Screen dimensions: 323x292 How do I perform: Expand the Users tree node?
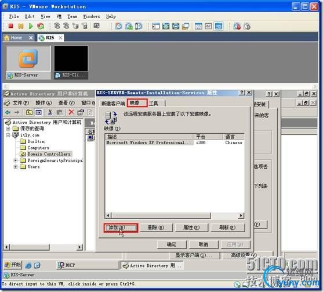pyautogui.click(x=16, y=166)
